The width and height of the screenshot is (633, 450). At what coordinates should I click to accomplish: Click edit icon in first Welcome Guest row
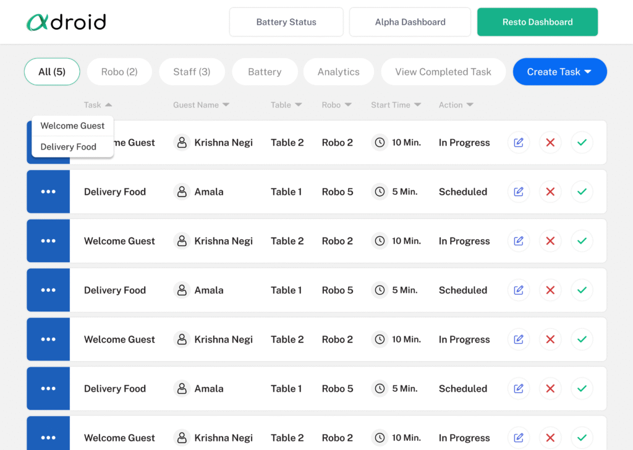click(x=519, y=143)
